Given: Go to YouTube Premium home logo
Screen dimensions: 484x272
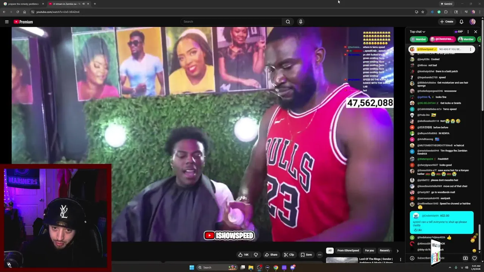Looking at the screenshot, I should pos(23,22).
